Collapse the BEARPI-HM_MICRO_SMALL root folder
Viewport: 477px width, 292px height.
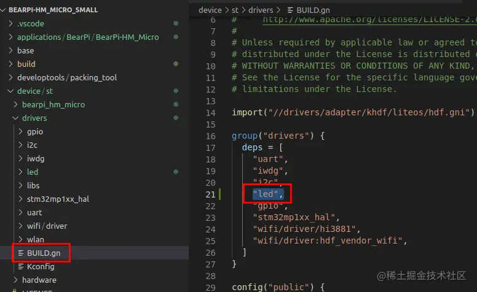pyautogui.click(x=3, y=10)
